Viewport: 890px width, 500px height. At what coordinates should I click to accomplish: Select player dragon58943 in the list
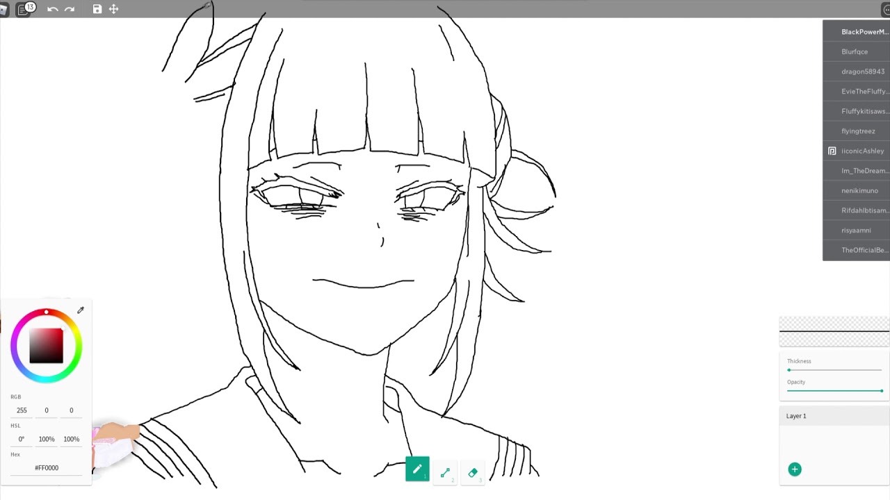click(x=856, y=72)
